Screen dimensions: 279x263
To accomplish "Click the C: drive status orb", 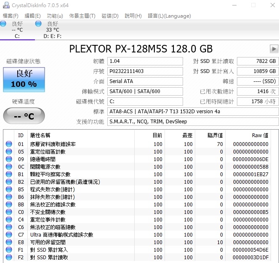I will click(x=3, y=24).
